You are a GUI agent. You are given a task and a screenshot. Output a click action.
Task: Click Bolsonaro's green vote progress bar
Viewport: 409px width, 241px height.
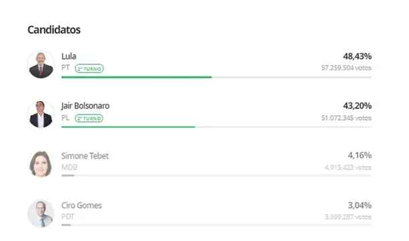click(128, 127)
